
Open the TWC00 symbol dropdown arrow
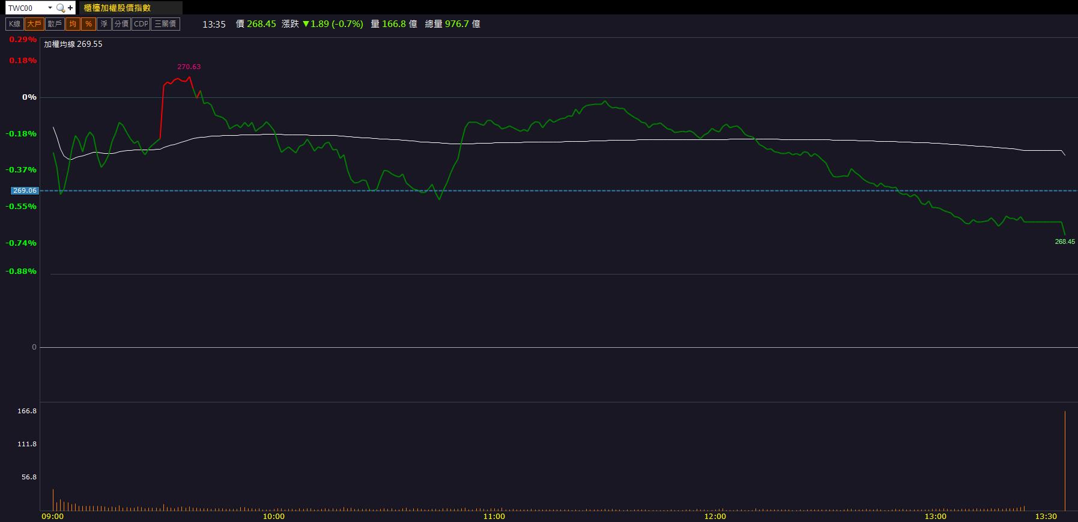(50, 8)
